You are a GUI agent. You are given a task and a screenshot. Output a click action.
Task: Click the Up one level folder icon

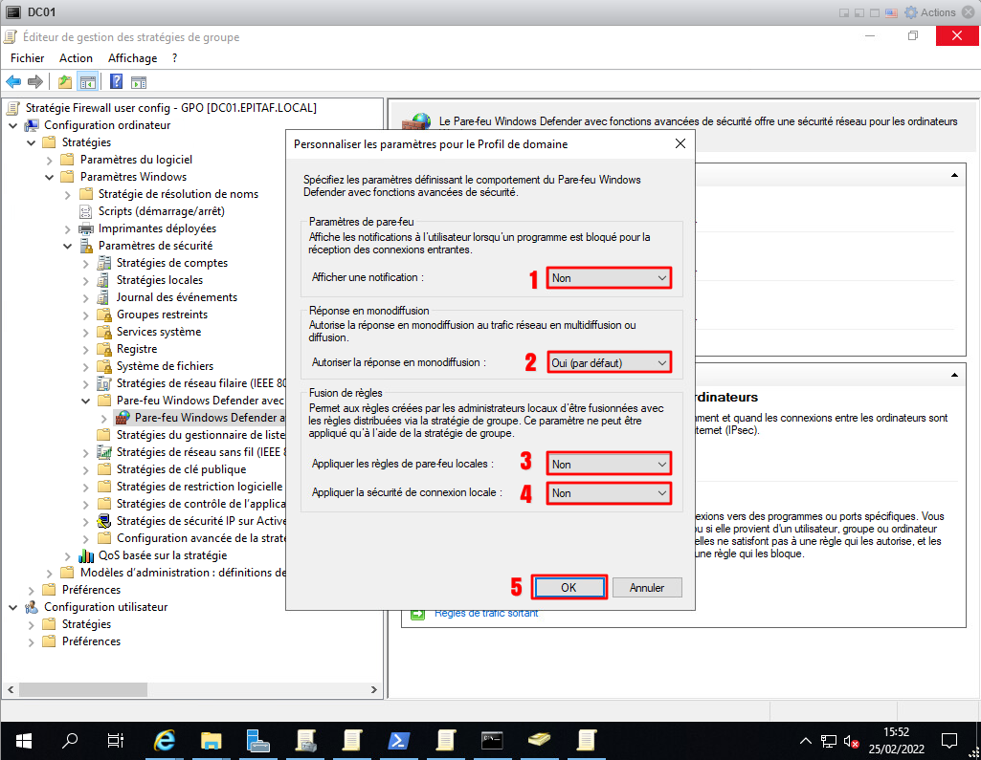[65, 81]
